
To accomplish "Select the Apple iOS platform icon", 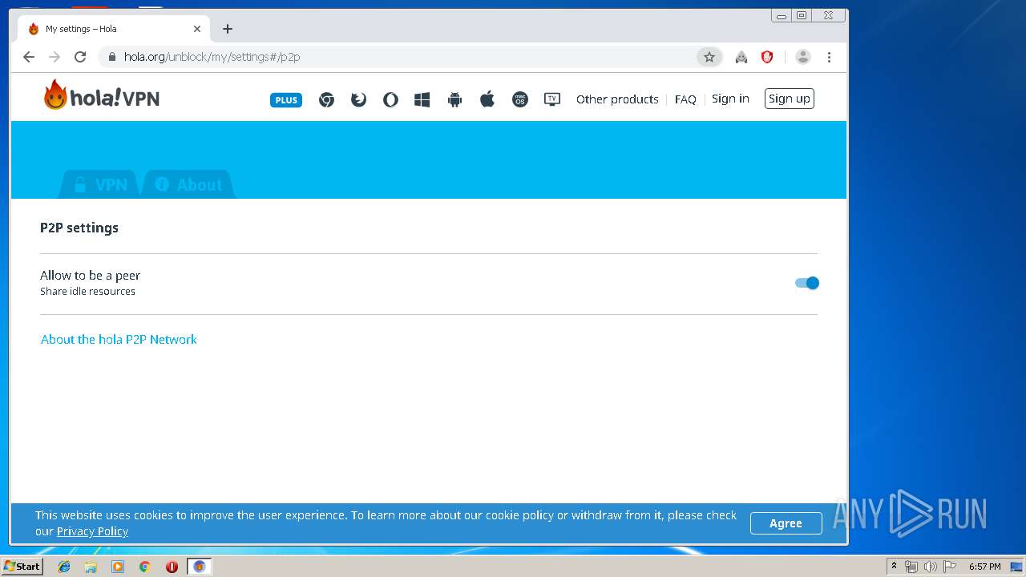I will pyautogui.click(x=487, y=99).
